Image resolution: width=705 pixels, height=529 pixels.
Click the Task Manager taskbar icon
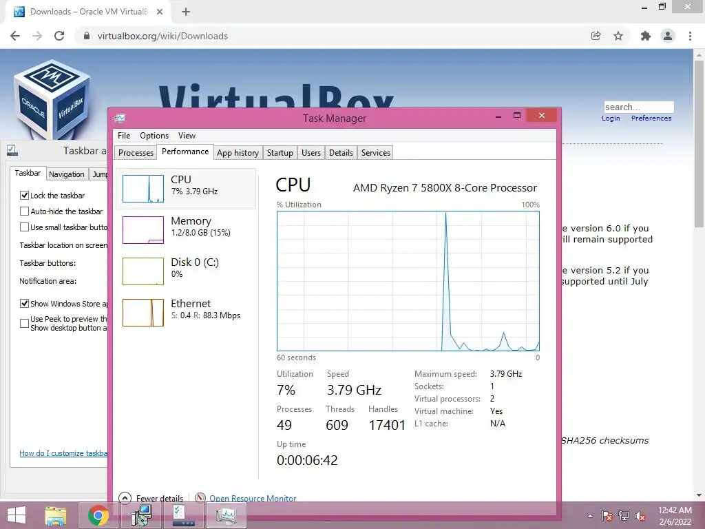pyautogui.click(x=226, y=515)
